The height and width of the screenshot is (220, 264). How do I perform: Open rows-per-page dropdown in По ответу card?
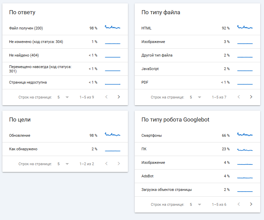coord(63,97)
